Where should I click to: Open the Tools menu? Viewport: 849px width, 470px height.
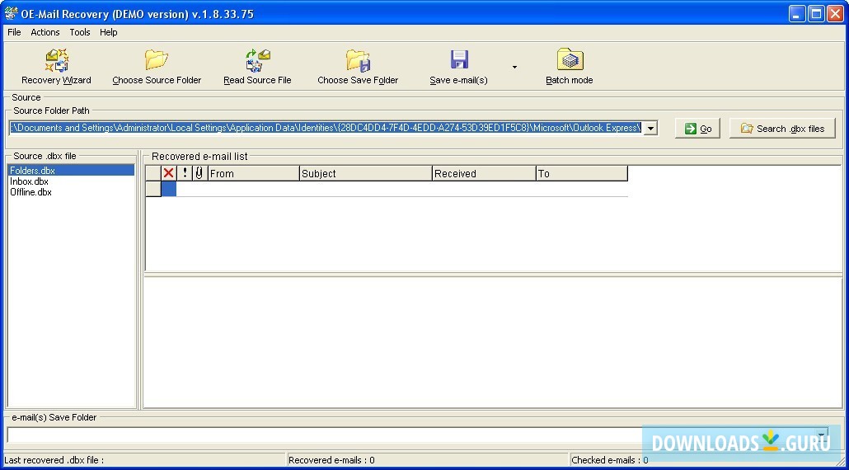point(80,32)
